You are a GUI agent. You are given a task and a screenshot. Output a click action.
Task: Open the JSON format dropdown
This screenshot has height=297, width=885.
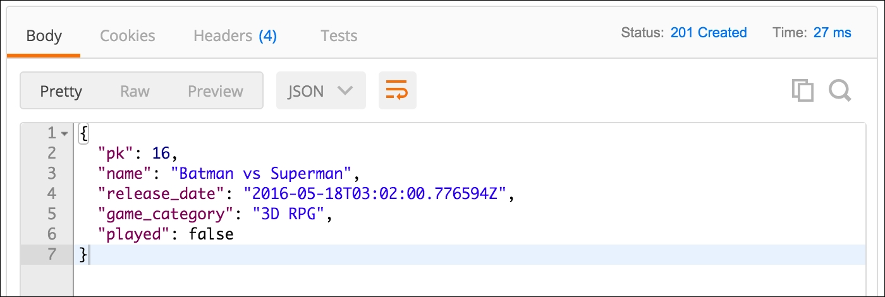(320, 91)
